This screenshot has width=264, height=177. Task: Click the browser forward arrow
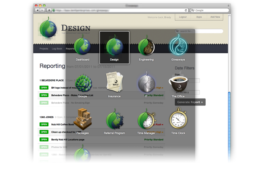point(42,10)
